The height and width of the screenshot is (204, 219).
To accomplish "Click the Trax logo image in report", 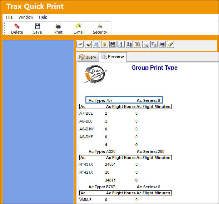I will coord(95,74).
